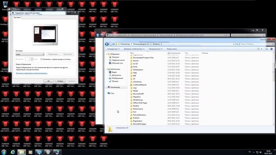This screenshot has width=276, height=155.
Task: Open the en-US folder
Action: point(135,64)
